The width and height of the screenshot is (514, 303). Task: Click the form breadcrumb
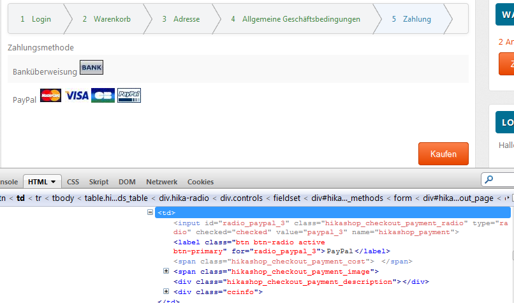403,198
